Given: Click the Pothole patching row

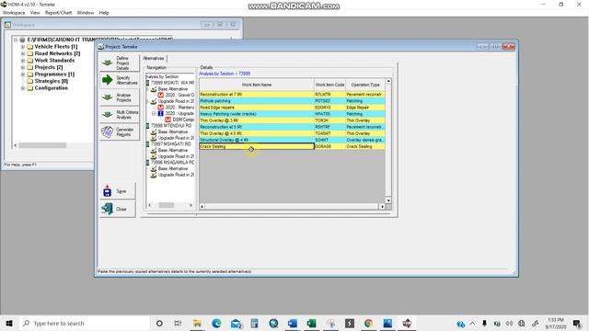Looking at the screenshot, I should 293,101.
